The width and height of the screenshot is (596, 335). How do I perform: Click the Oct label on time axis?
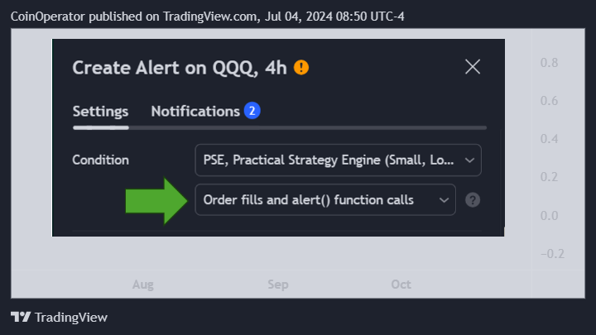click(401, 285)
